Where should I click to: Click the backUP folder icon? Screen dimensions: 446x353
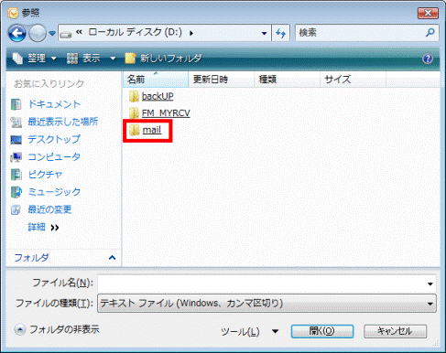134,96
